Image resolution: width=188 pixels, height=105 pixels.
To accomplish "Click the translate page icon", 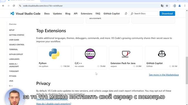I will pos(162,6).
